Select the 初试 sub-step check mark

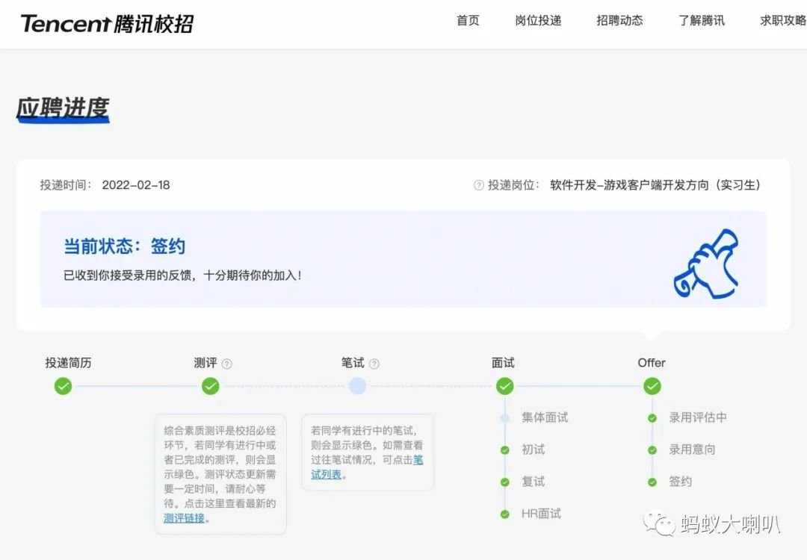coord(505,449)
